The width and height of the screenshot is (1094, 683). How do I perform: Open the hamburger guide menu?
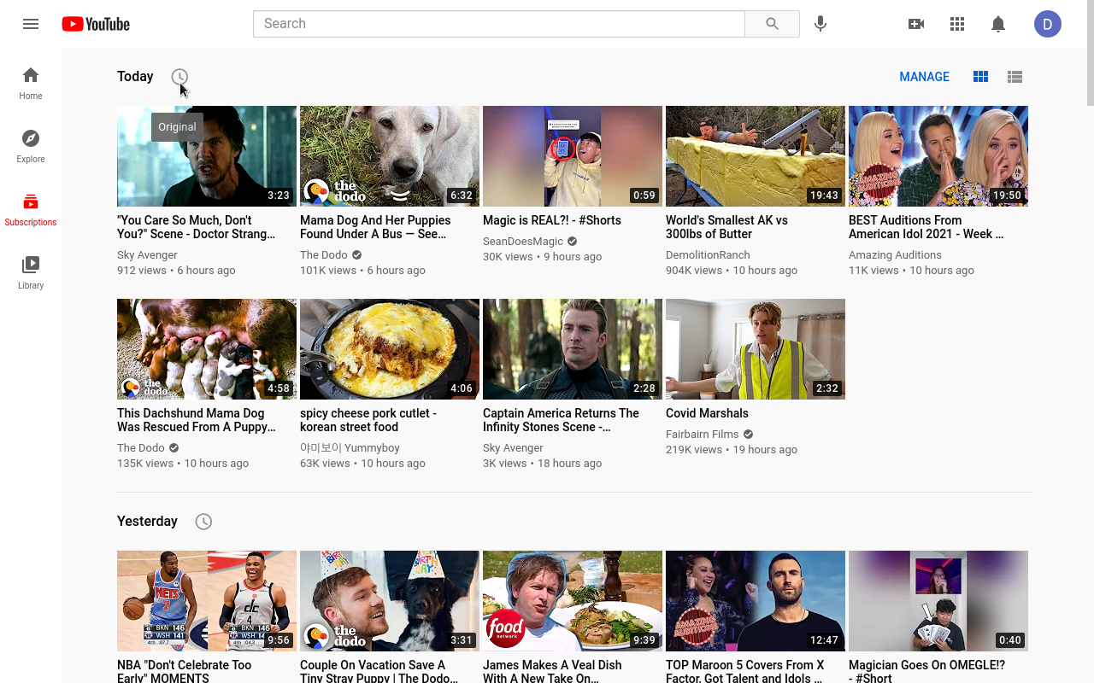coord(31,24)
